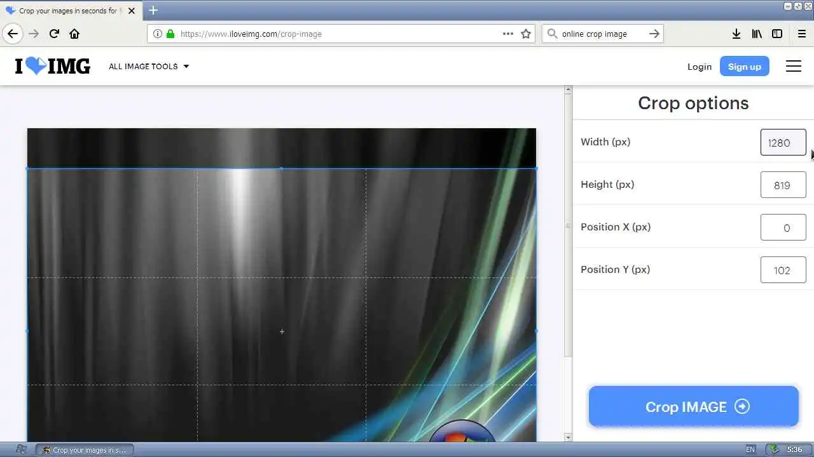Image resolution: width=814 pixels, height=457 pixels.
Task: Expand ALL IMAGE TOOLS dropdown
Action: click(149, 66)
